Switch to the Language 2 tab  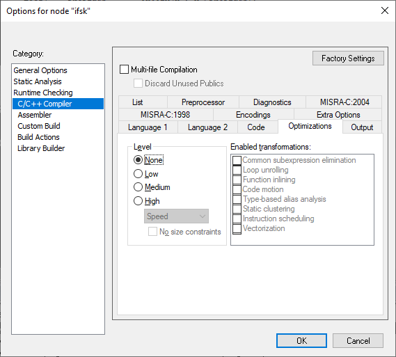[x=207, y=127]
